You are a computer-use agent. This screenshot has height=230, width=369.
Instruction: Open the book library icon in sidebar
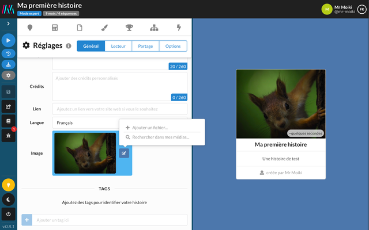tap(8, 121)
